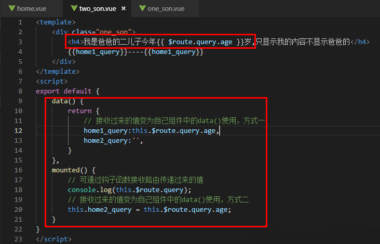Screen dimensions: 380x244
Task: Click the div class="one_son" line
Action: pos(94,32)
